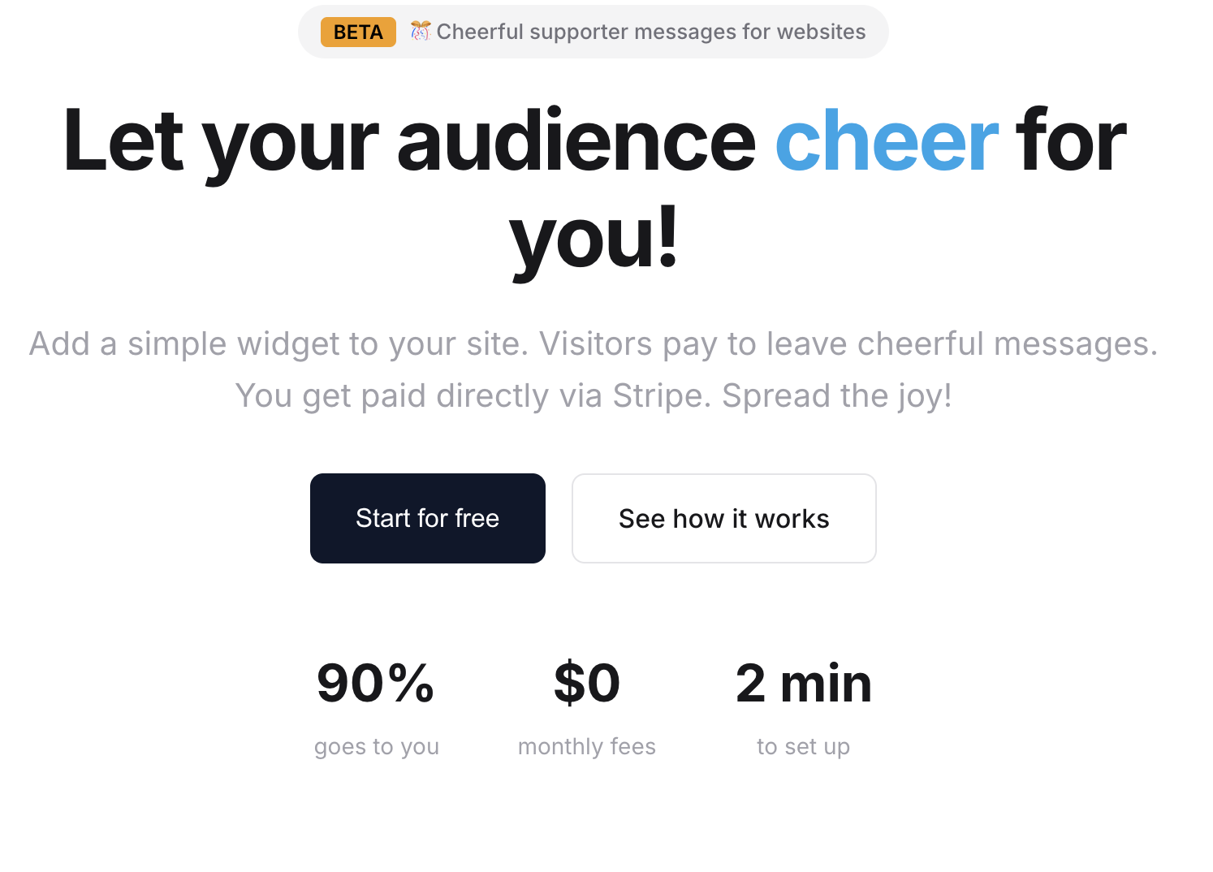Click the 'goes to you' label
This screenshot has height=872, width=1213.
click(376, 746)
